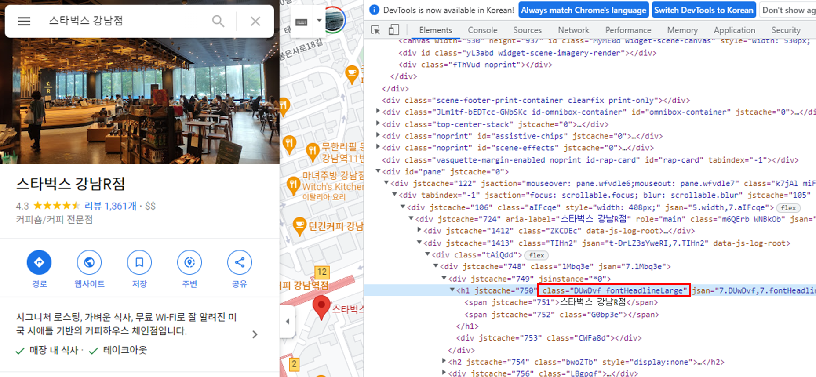Click Switch DevTools to Korean button
Image resolution: width=816 pixels, height=377 pixels.
pyautogui.click(x=703, y=10)
